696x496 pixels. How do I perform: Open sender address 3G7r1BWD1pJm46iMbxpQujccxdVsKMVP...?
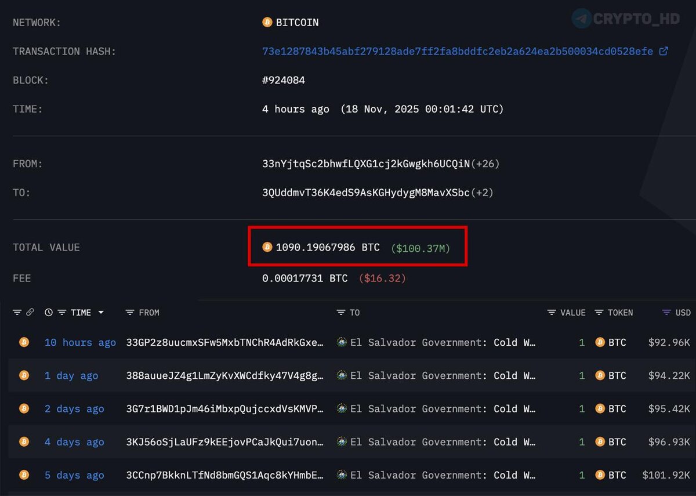point(225,408)
